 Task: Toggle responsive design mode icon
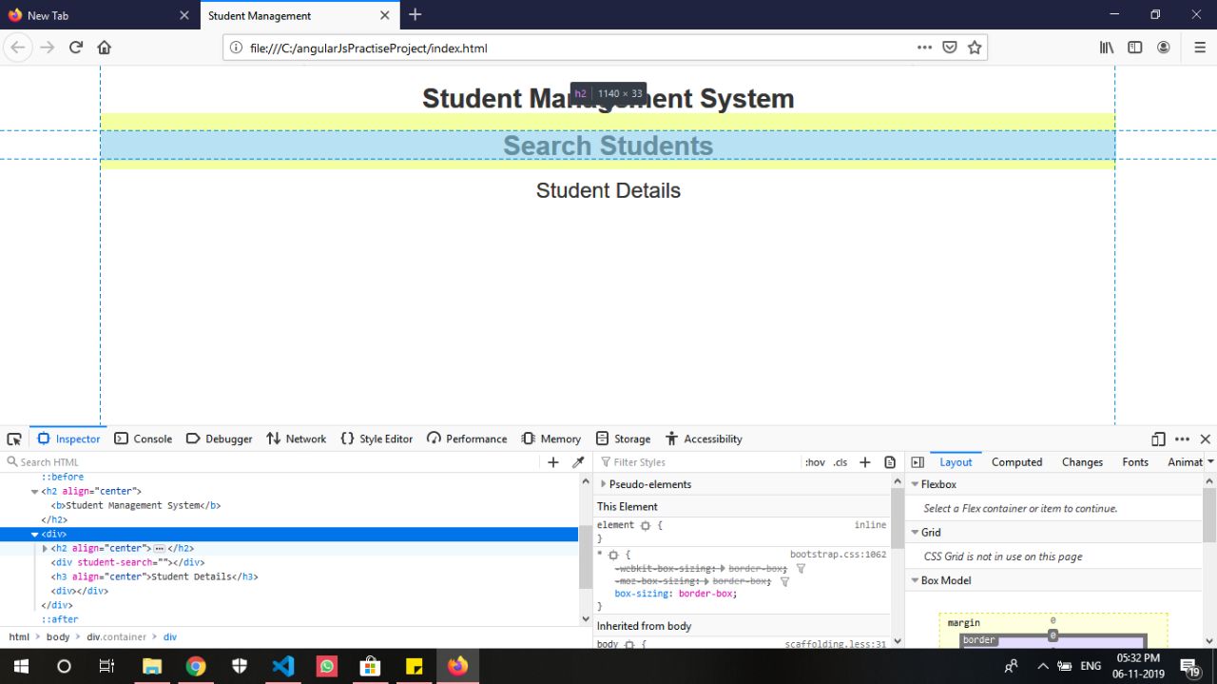[1158, 439]
